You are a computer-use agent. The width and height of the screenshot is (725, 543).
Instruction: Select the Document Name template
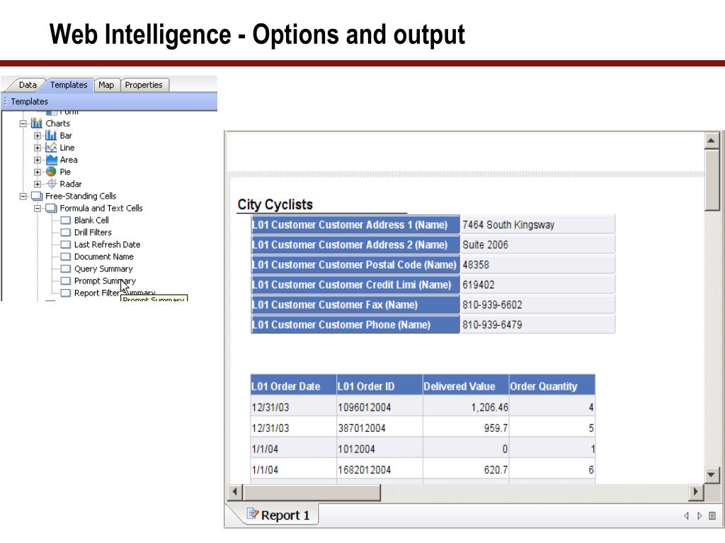(104, 257)
